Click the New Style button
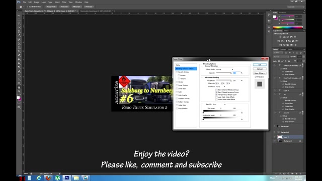 (260, 73)
